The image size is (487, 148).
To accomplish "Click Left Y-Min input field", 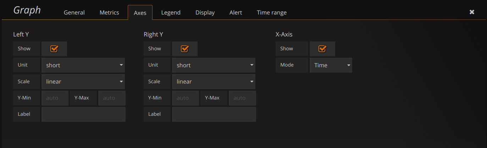I will coord(55,98).
